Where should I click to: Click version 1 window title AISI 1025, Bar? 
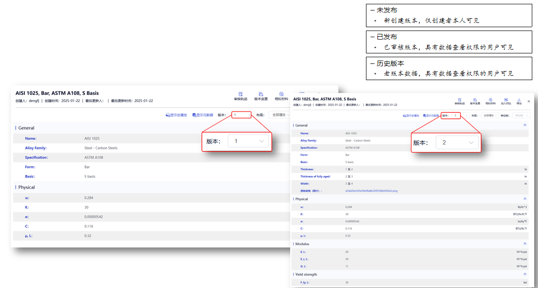tap(57, 93)
